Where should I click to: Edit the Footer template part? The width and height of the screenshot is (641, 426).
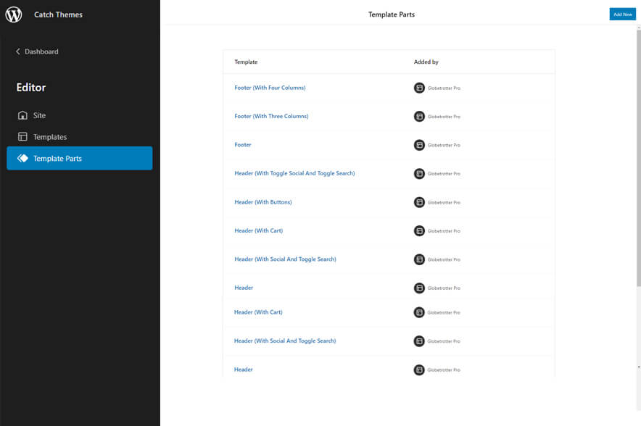pyautogui.click(x=242, y=145)
